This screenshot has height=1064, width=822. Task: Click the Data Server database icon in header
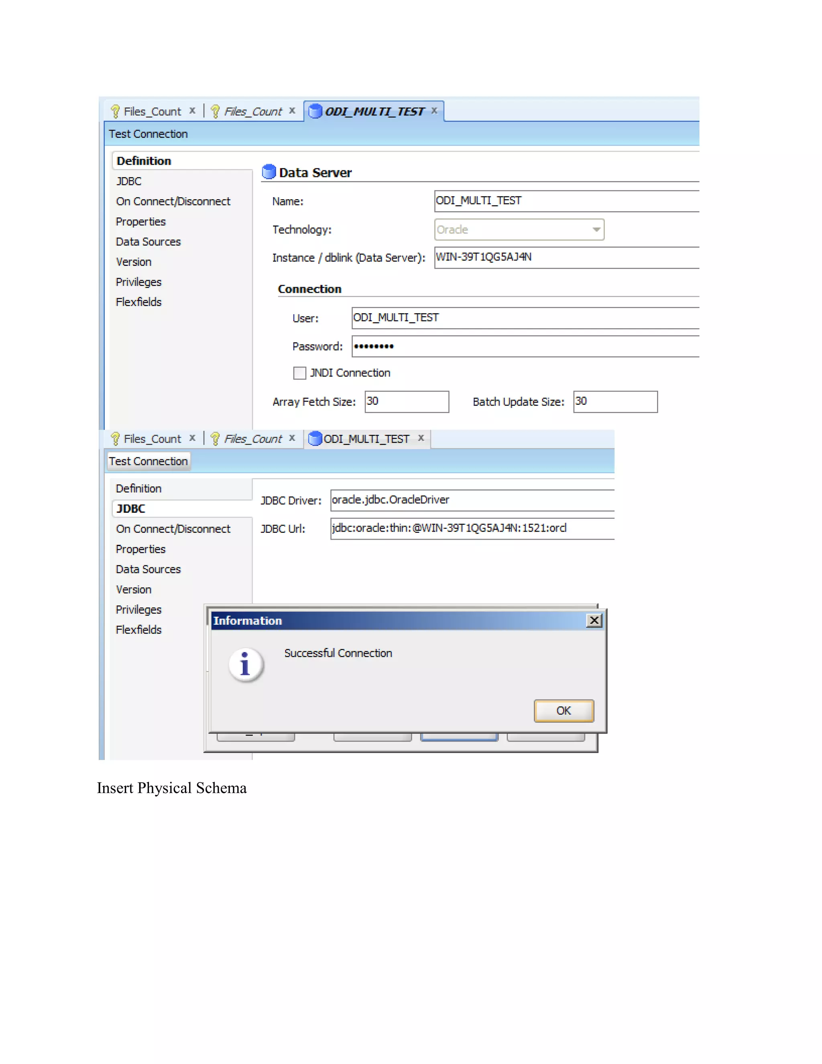point(269,172)
